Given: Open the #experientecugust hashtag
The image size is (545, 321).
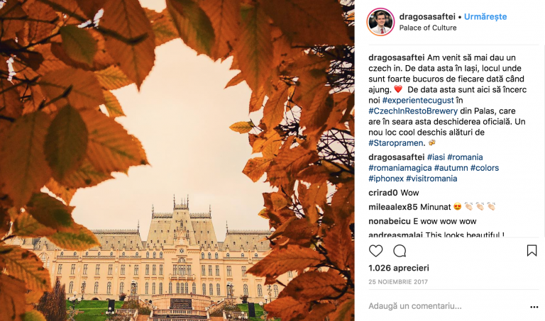Looking at the screenshot, I should 418,101.
